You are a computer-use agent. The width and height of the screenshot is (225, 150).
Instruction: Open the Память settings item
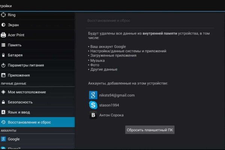click(15, 45)
